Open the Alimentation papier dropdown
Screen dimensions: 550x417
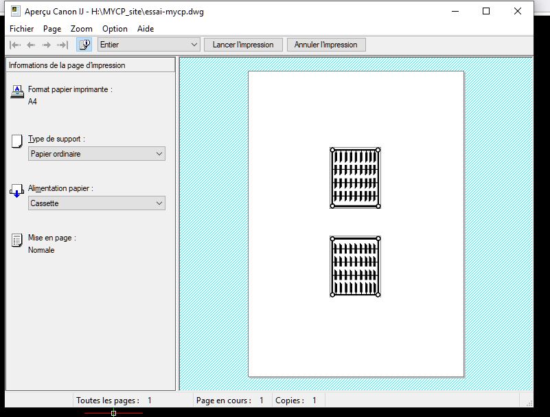point(96,203)
